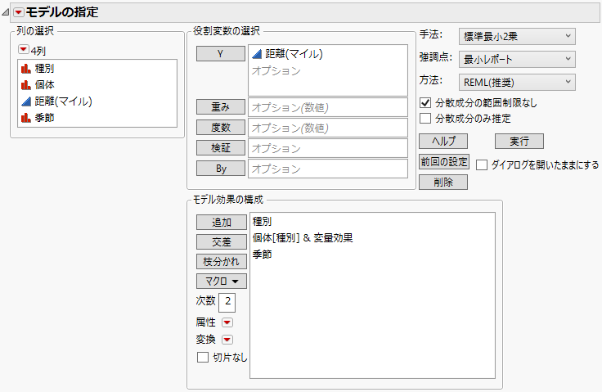
Task: Uncheck 分散成分の範囲制限なし
Action: coord(425,102)
